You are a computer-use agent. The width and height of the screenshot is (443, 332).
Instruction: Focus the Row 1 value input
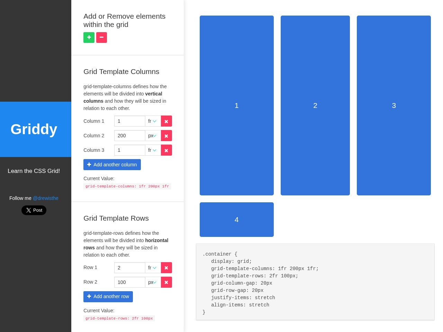pyautogui.click(x=130, y=268)
